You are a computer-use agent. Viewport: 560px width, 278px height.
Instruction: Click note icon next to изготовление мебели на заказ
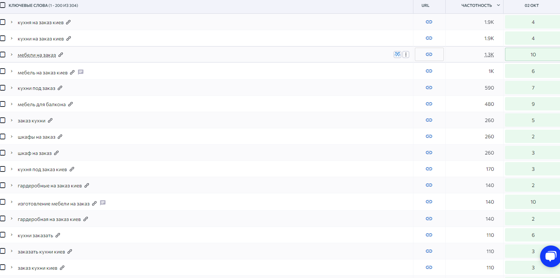[103, 203]
